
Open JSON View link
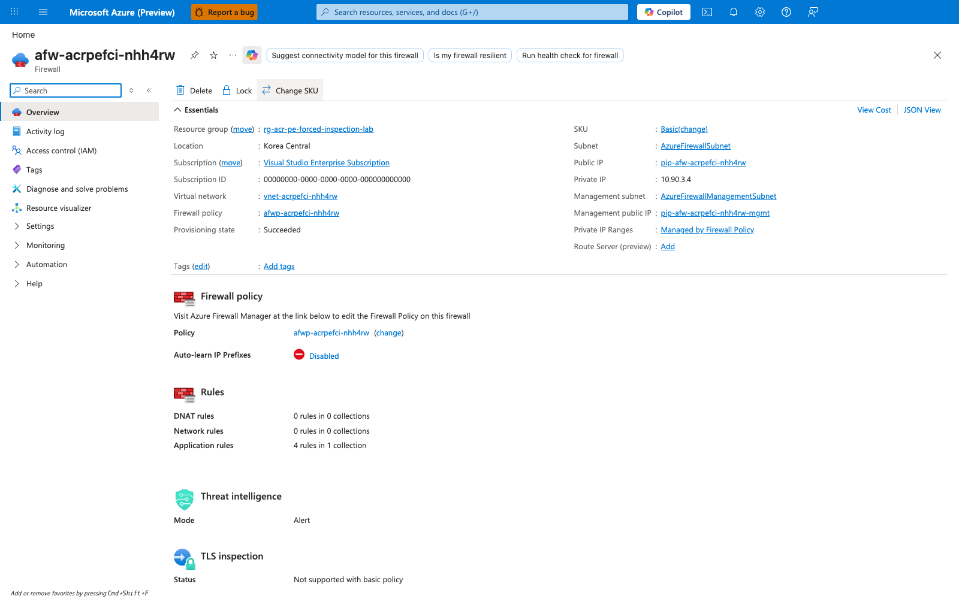pyautogui.click(x=922, y=110)
